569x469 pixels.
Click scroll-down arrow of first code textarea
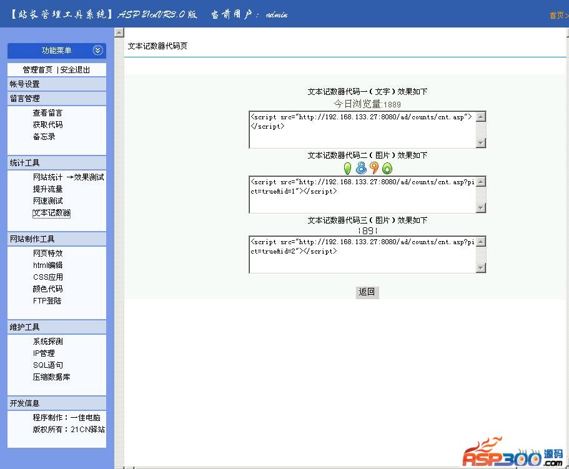point(481,143)
